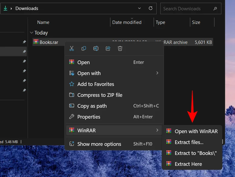The image size is (235, 177).
Task: Select Extract to "Books\" option
Action: click(196, 153)
